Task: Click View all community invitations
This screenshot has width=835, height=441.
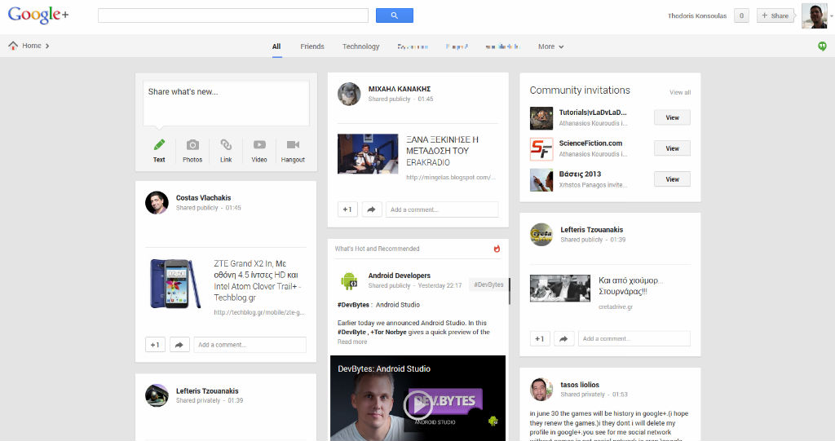Action: coord(680,92)
